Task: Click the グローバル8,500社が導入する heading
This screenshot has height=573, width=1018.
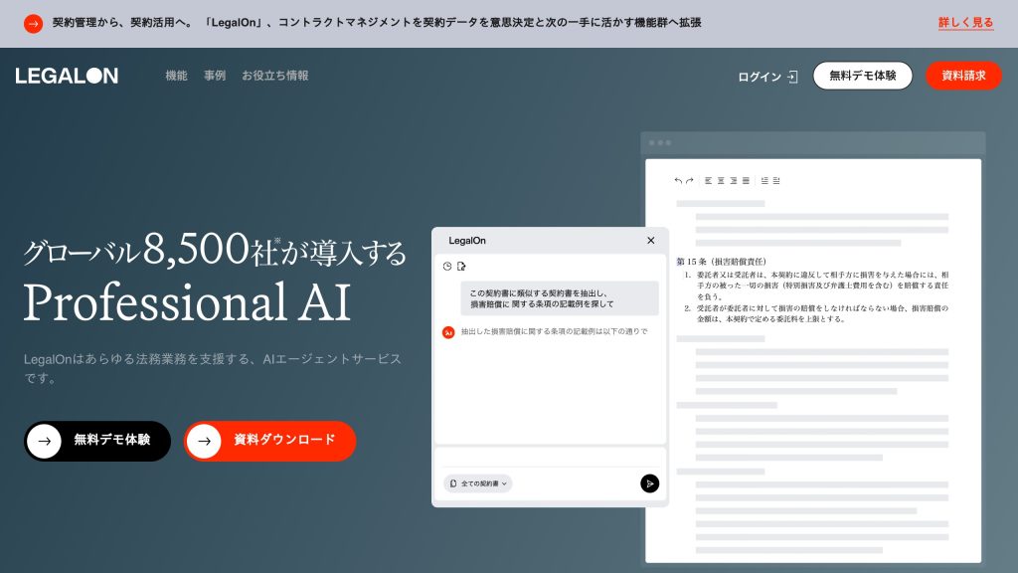Action: (x=215, y=250)
